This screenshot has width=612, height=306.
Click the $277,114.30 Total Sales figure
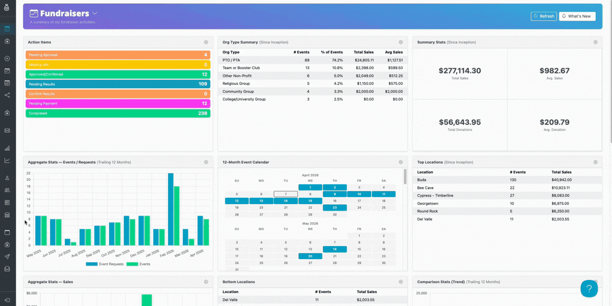[x=460, y=71]
